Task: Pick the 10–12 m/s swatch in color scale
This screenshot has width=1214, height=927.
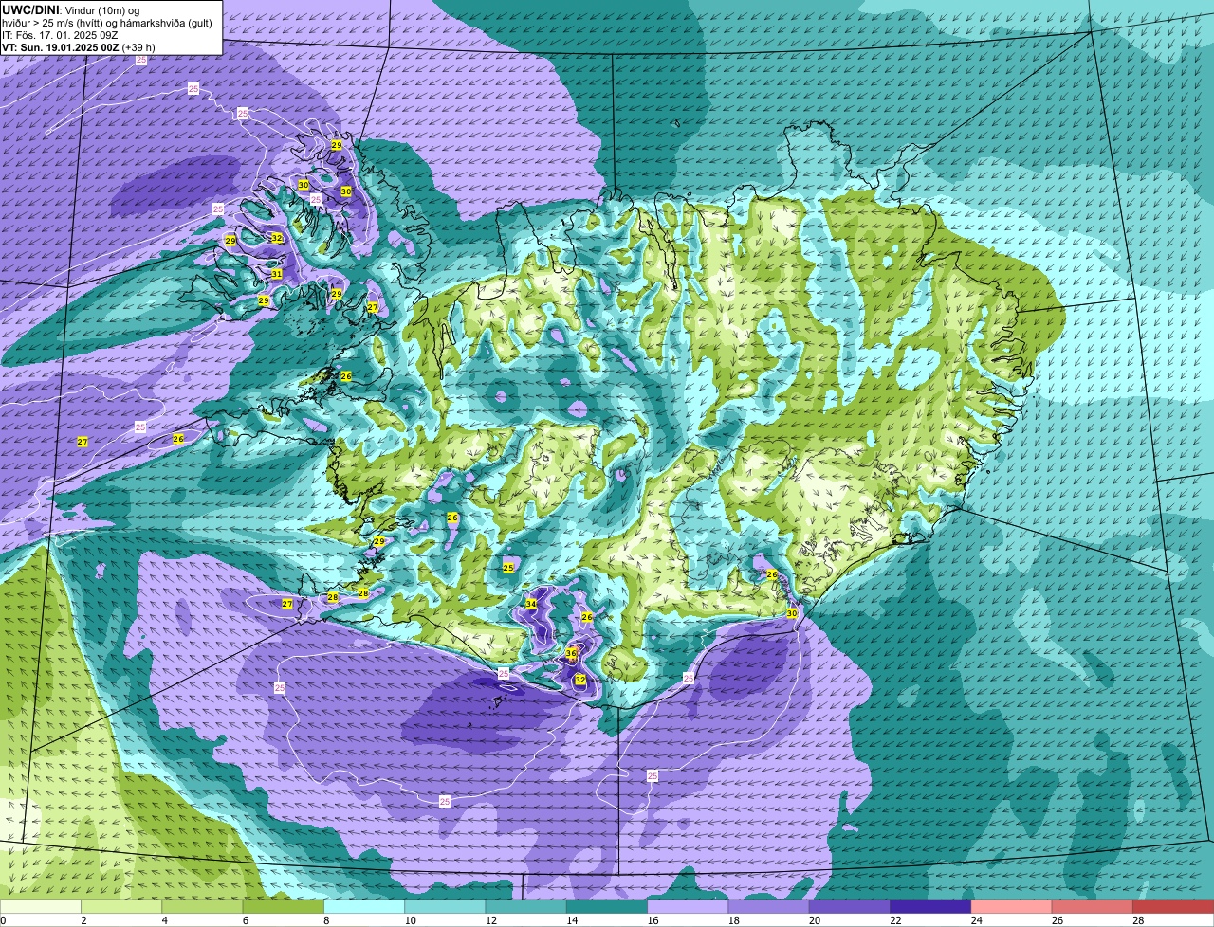Action: 445,906
